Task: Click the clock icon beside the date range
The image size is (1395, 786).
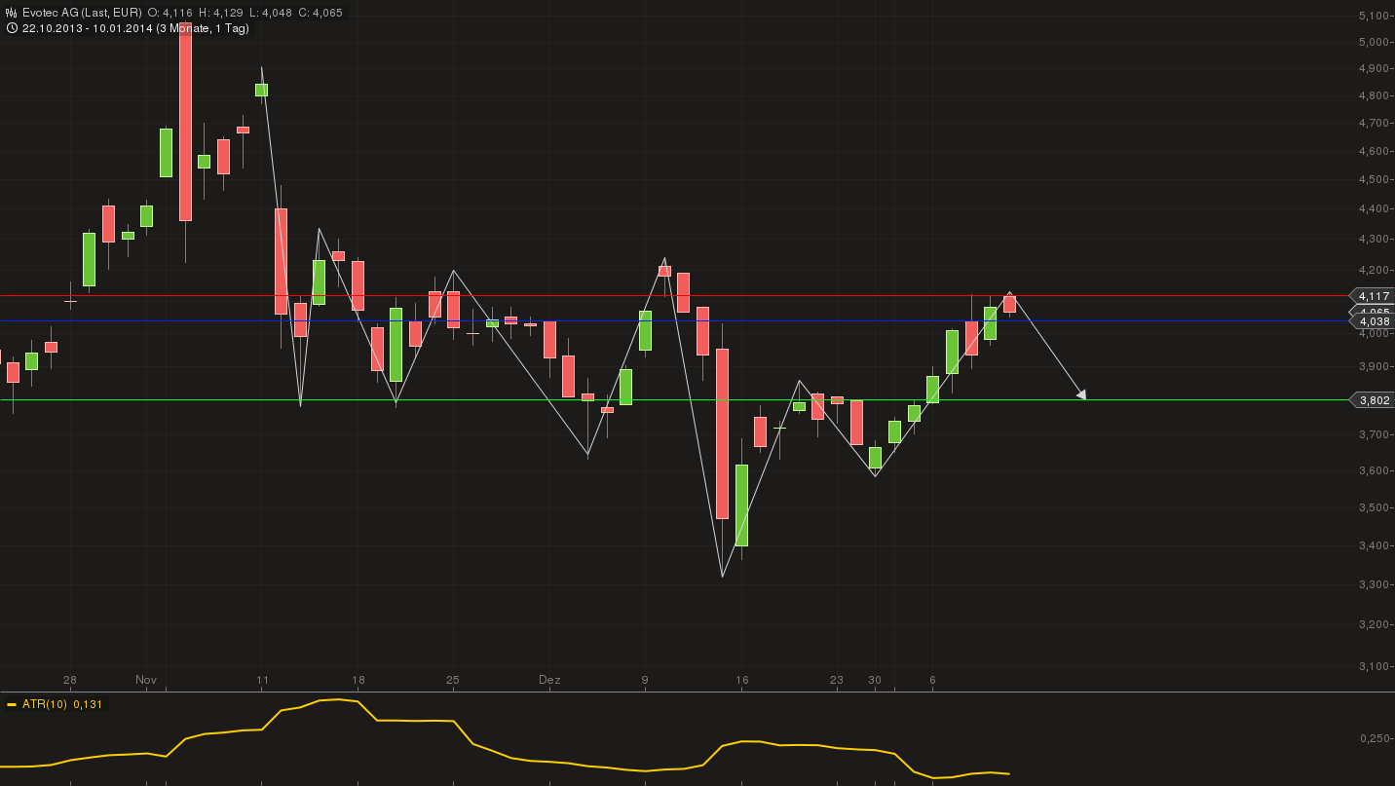Action: [11, 28]
